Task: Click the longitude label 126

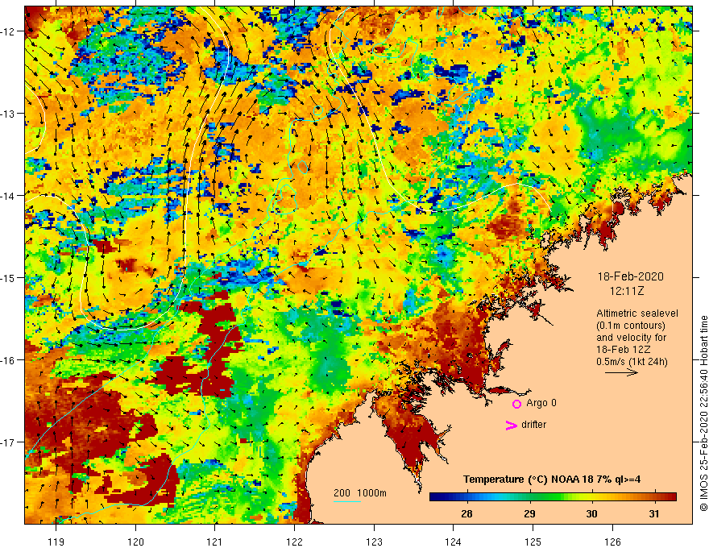Action: coord(612,542)
